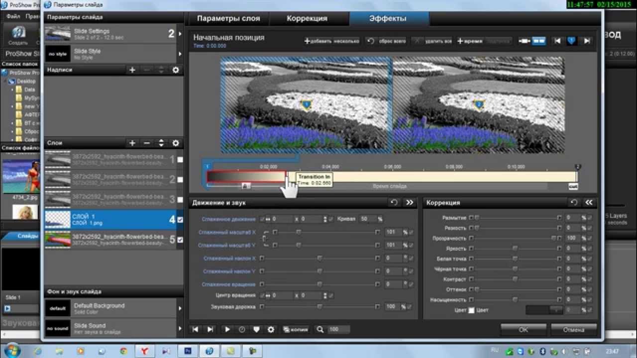Click the reset icon in Коррекция panel header
The image size is (637, 358).
574,202
